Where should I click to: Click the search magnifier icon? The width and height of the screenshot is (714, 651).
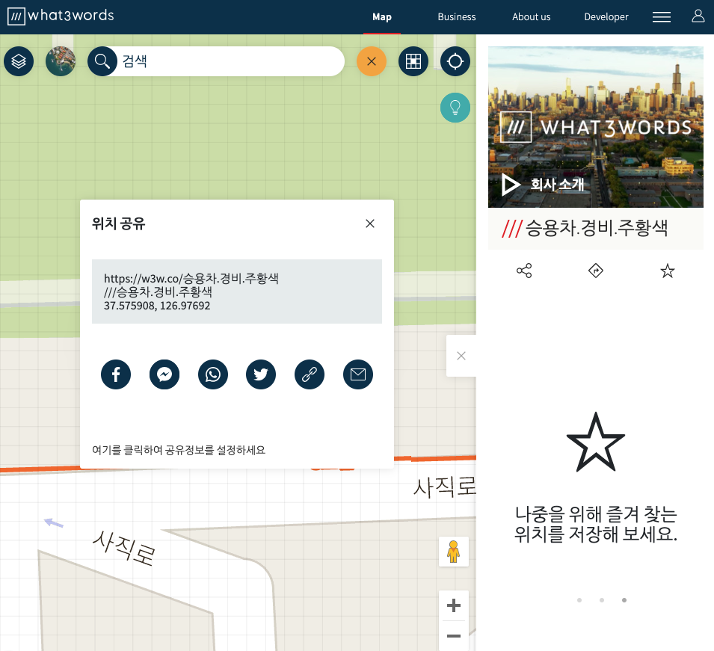(102, 61)
